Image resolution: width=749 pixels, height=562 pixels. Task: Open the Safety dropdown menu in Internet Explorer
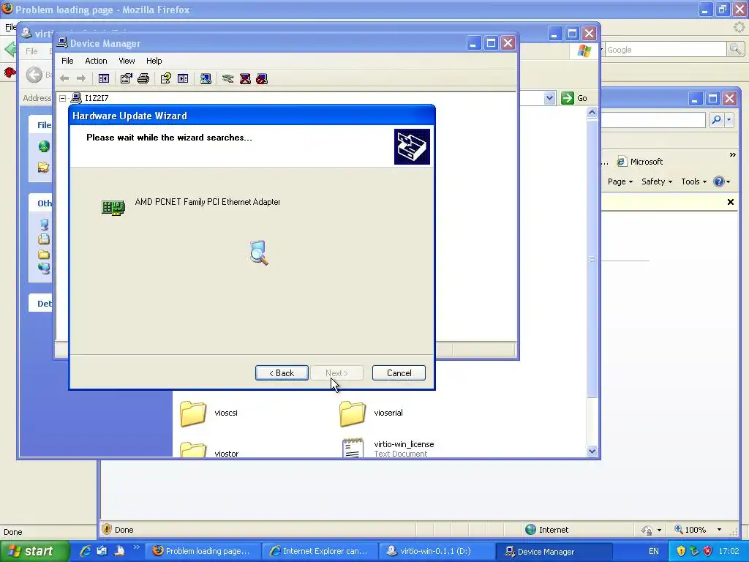coord(657,181)
